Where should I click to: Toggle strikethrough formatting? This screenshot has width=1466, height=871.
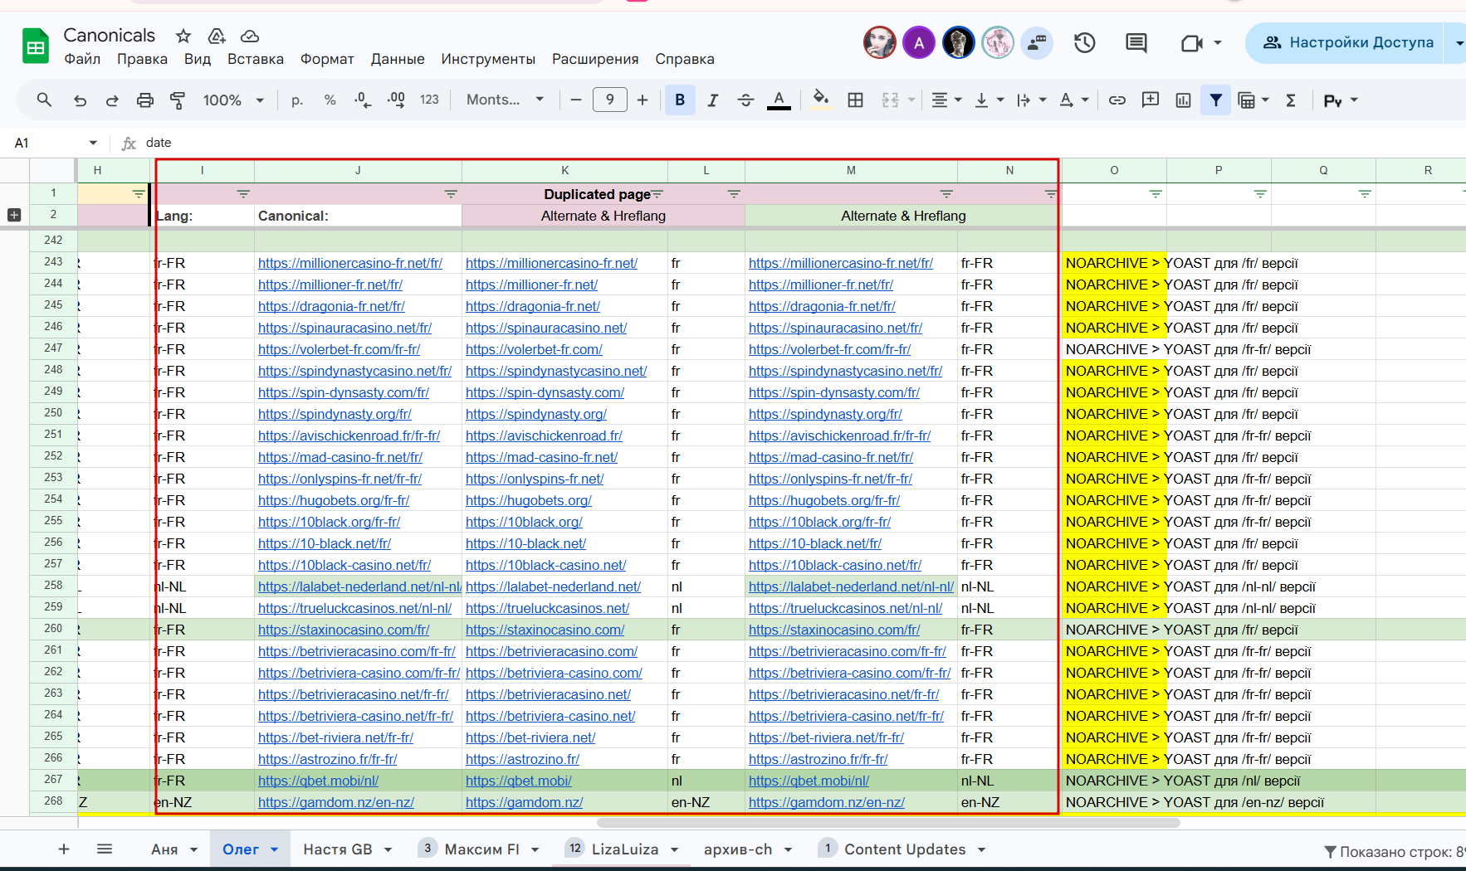pos(745,100)
